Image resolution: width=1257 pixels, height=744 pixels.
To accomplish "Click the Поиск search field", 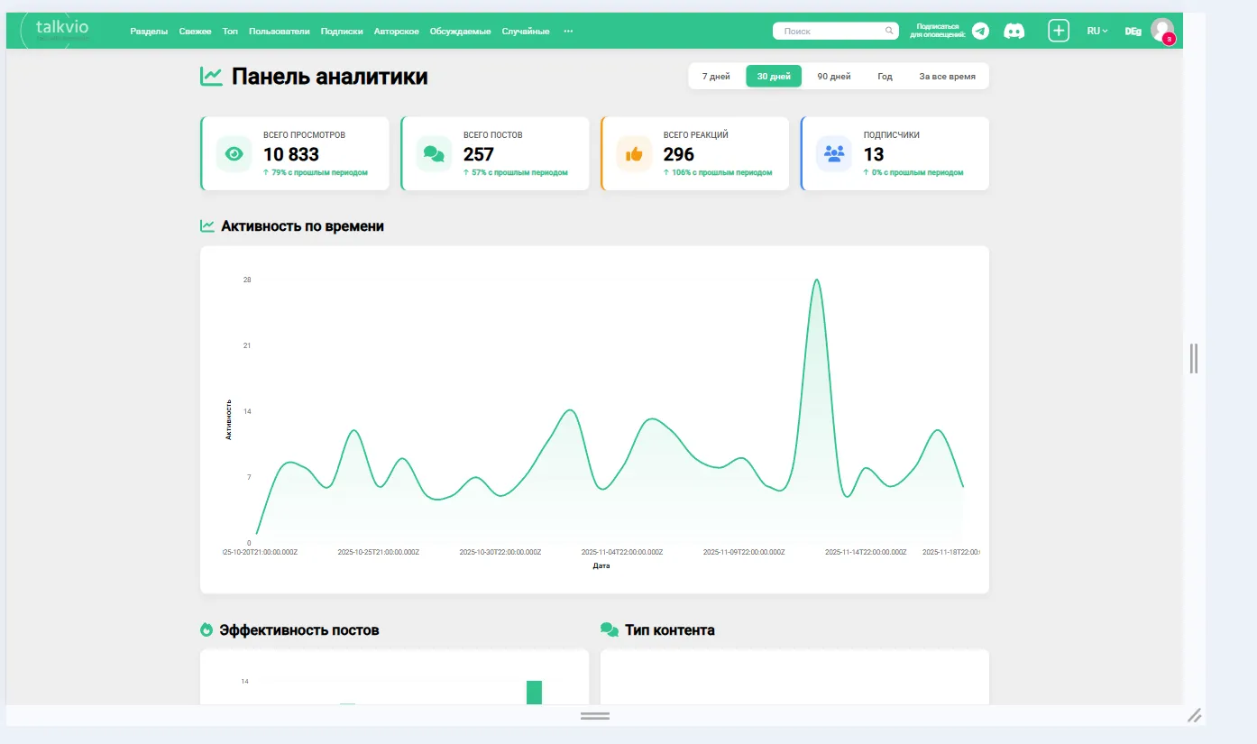I will click(x=835, y=31).
